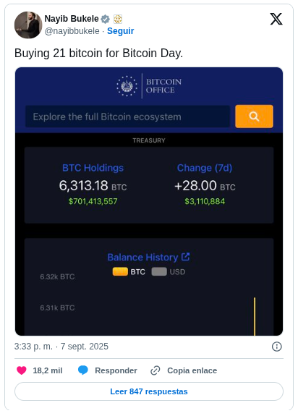
Task: Open the @nayibbukele handle link
Action: [72, 31]
